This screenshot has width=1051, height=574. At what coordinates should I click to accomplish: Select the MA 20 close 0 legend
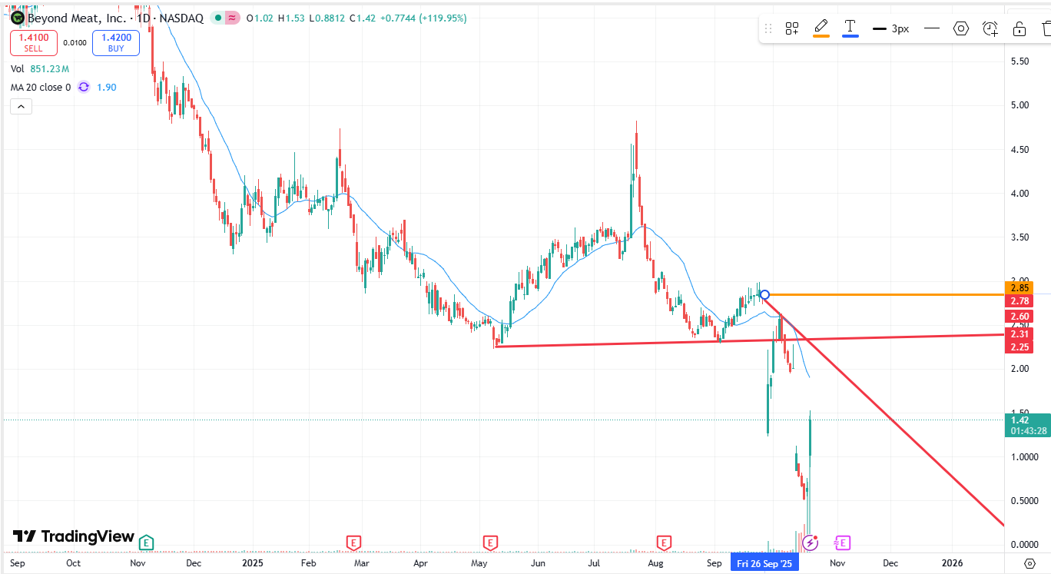point(41,88)
